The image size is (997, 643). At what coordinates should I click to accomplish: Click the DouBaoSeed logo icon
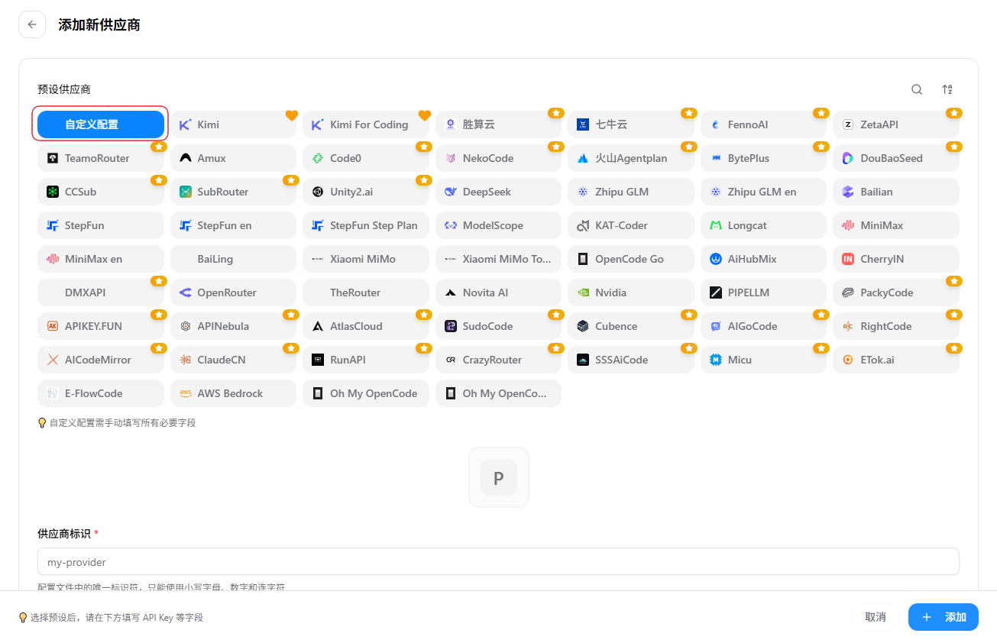(848, 158)
